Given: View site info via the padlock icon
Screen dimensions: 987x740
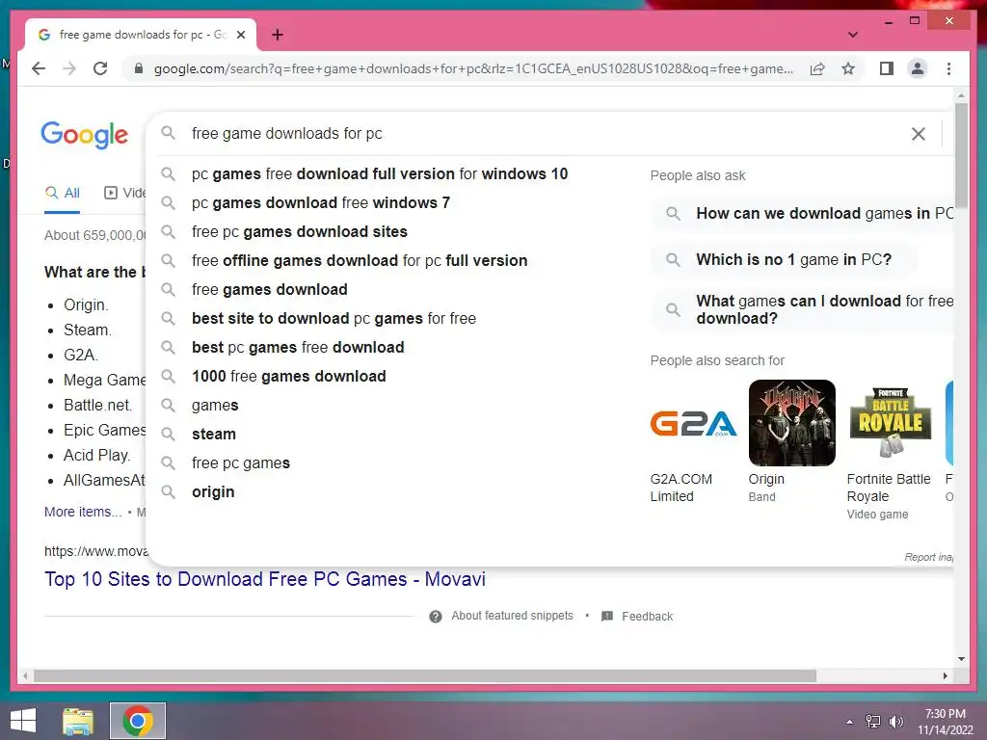Looking at the screenshot, I should pos(139,68).
